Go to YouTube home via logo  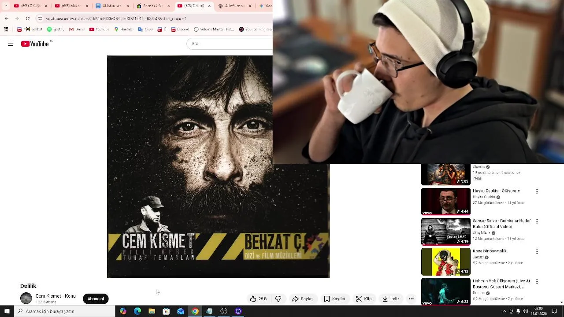click(x=35, y=44)
